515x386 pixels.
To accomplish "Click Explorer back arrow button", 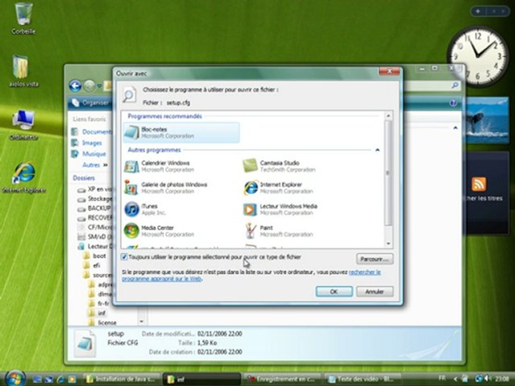I will coord(75,86).
